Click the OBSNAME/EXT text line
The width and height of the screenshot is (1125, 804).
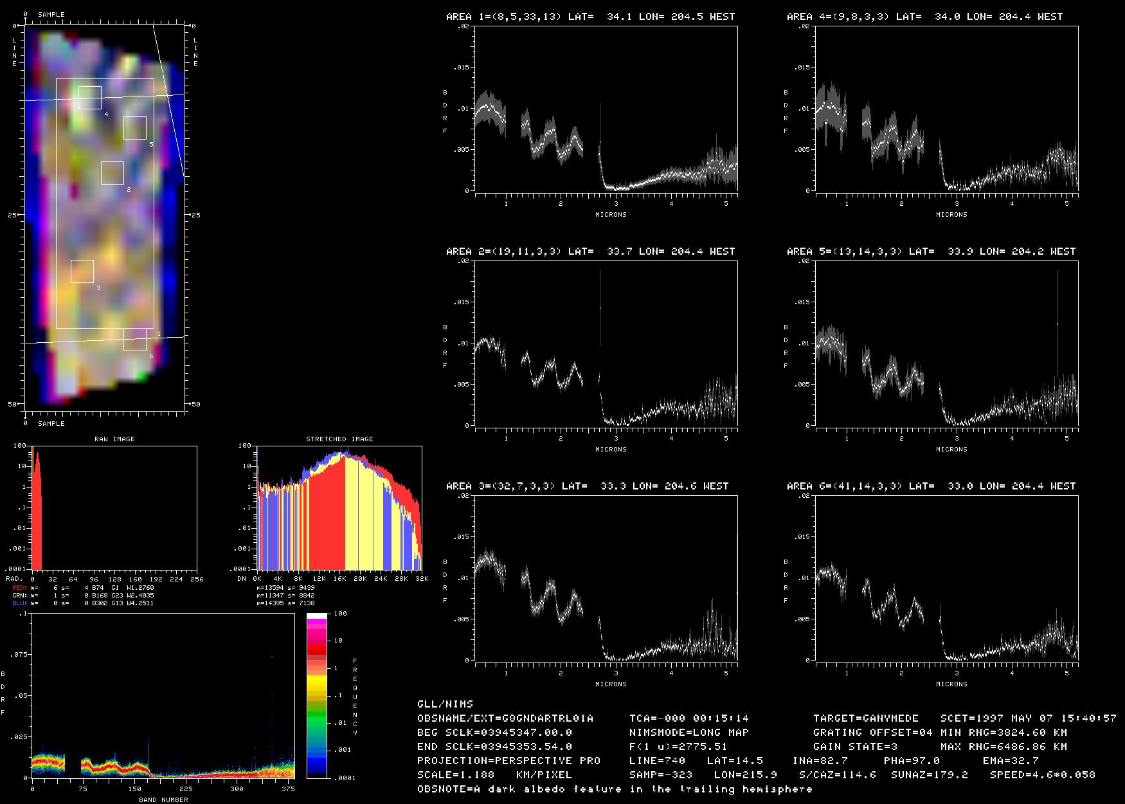505,718
